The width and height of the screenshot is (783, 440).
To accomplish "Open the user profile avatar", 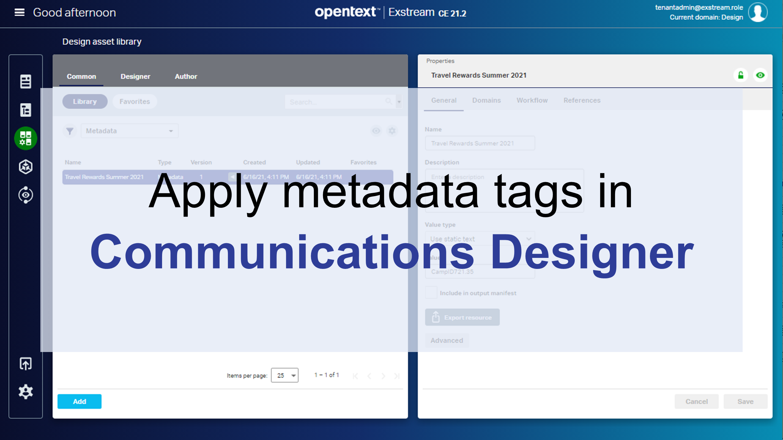I will (x=758, y=13).
